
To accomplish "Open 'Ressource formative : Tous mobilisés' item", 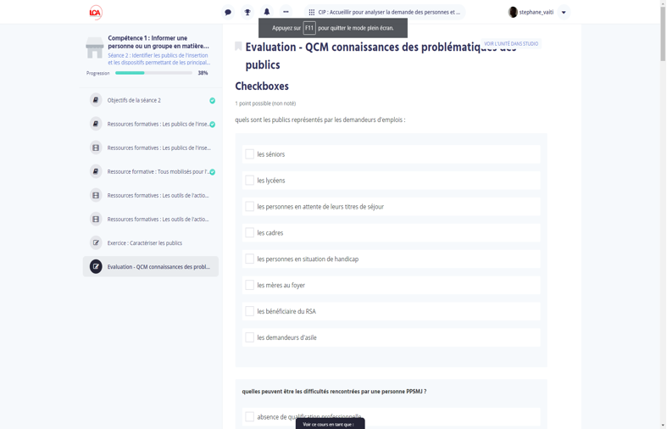I will [x=158, y=171].
